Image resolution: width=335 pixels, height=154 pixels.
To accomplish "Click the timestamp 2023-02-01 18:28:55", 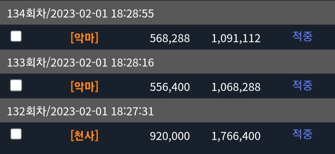I will 102,14.
